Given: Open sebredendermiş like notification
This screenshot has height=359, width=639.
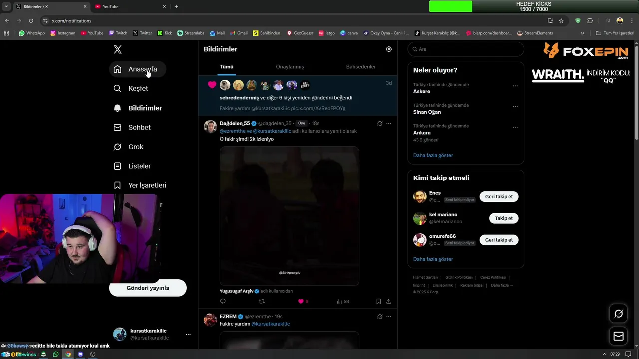Looking at the screenshot, I should 298,96.
